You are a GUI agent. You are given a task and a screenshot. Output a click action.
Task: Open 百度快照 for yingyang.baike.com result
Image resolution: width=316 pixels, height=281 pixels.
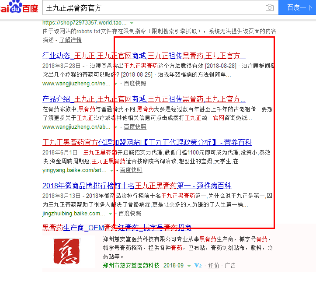(x=131, y=170)
